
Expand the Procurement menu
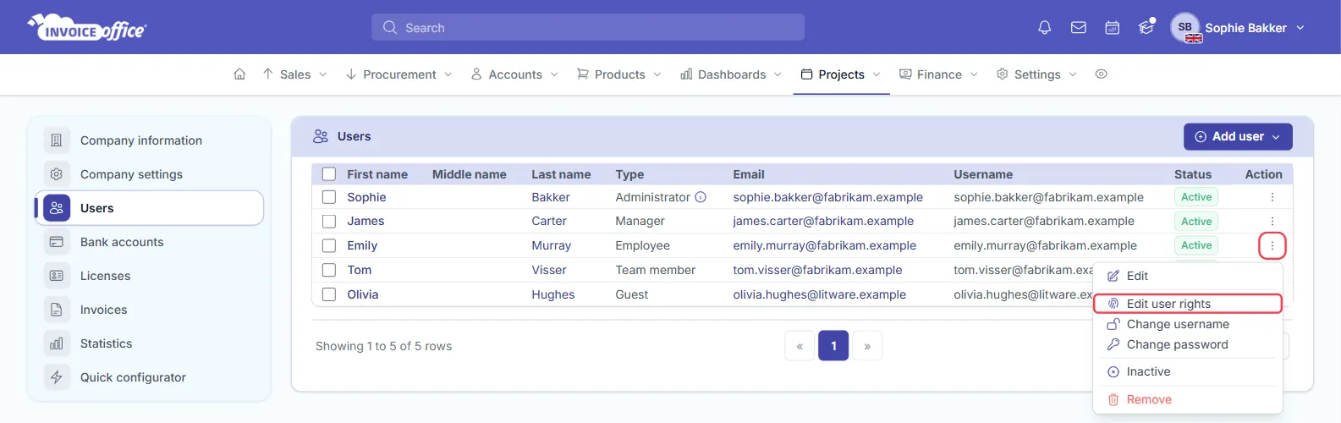pyautogui.click(x=399, y=74)
